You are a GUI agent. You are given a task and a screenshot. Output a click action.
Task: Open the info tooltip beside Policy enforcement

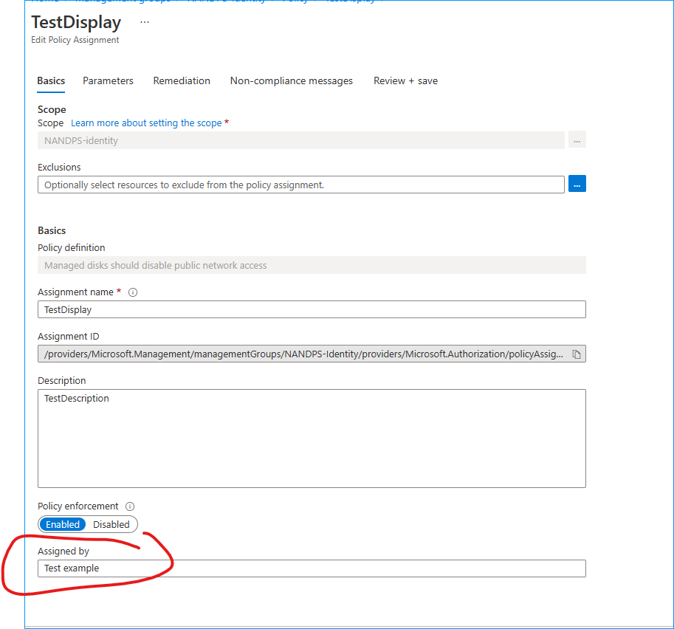pyautogui.click(x=130, y=506)
